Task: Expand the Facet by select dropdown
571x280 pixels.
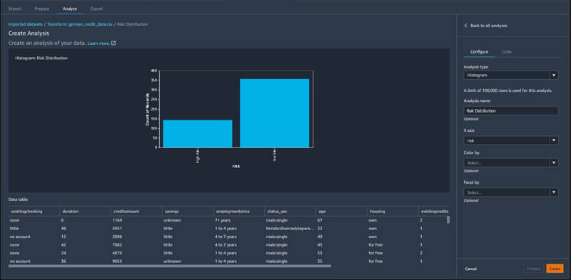Action: pos(511,192)
